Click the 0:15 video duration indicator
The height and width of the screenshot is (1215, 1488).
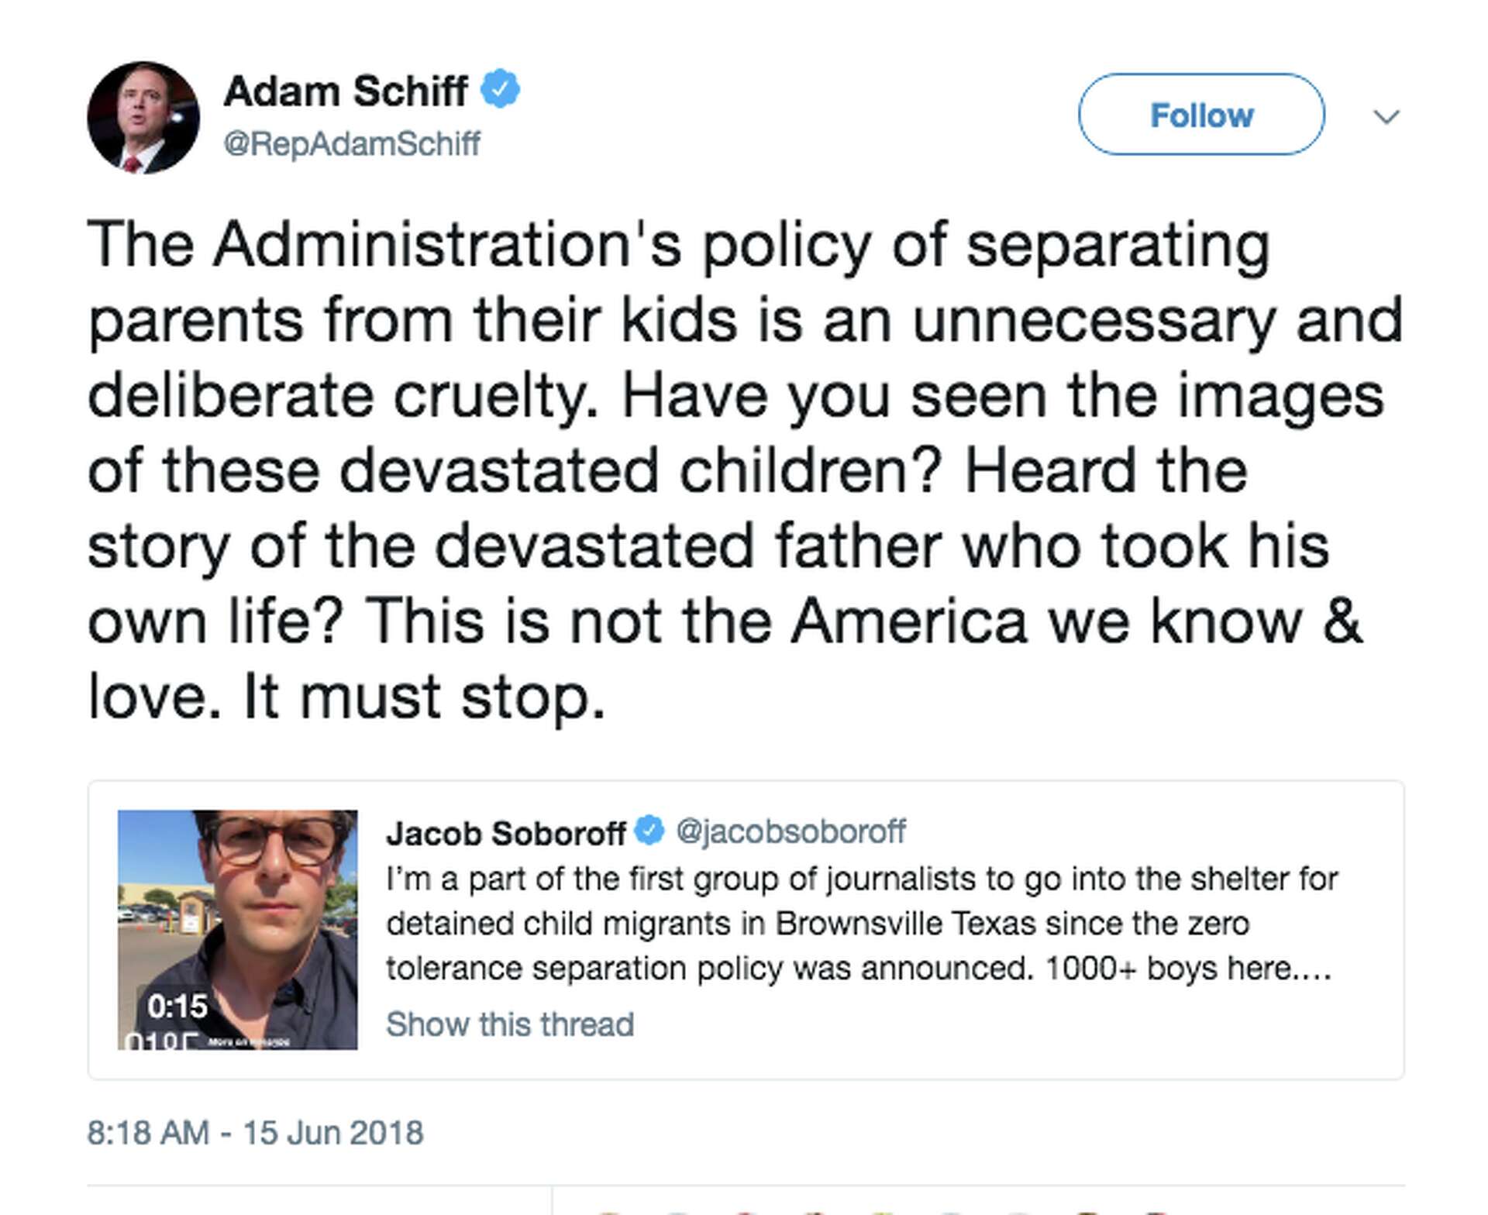[177, 1008]
